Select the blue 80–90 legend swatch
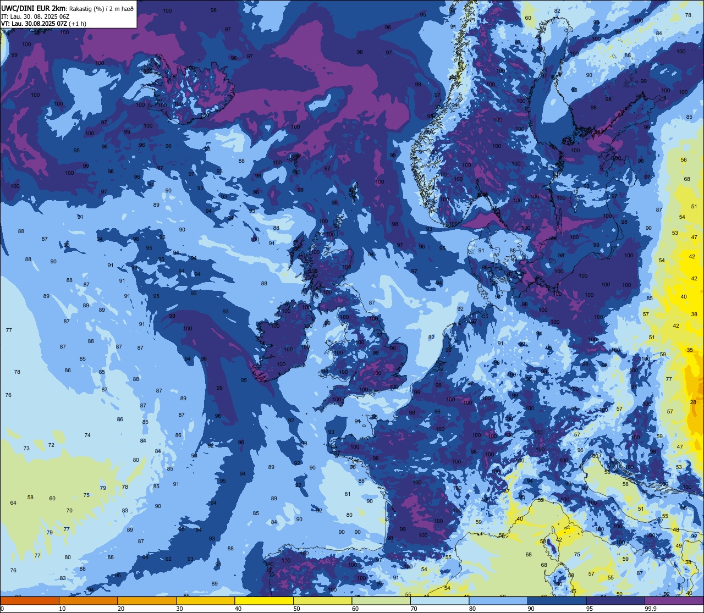704x613 pixels. (498, 600)
